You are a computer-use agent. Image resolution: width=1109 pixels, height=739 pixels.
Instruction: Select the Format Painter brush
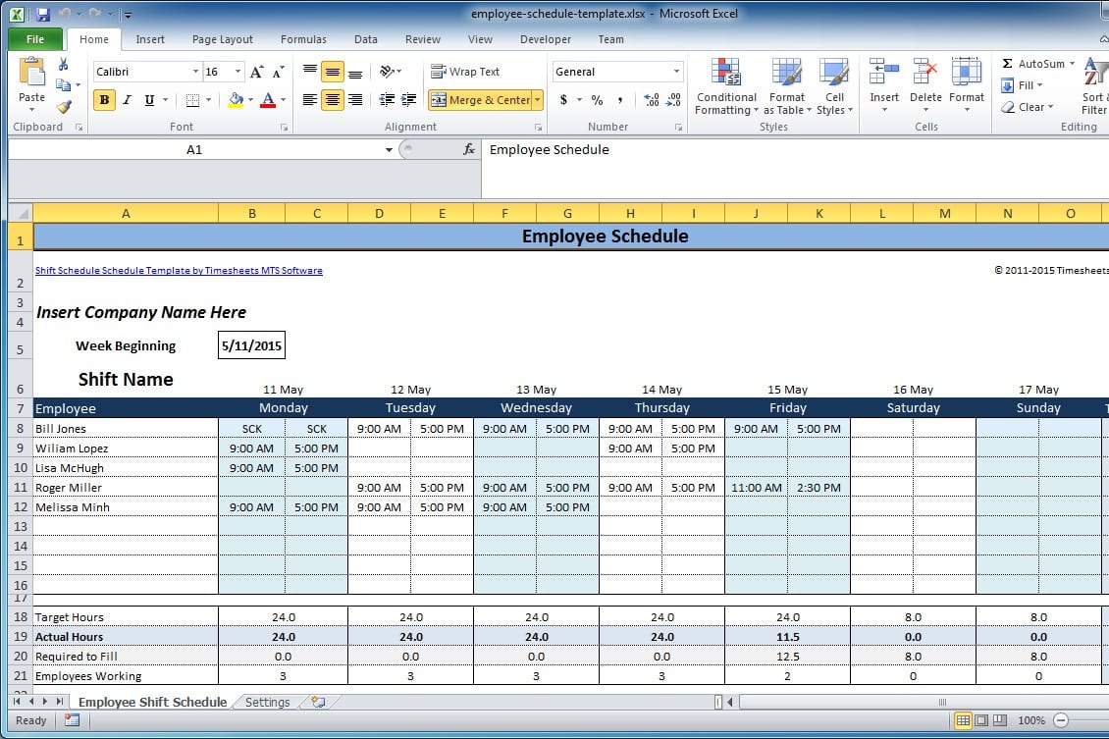pos(64,106)
